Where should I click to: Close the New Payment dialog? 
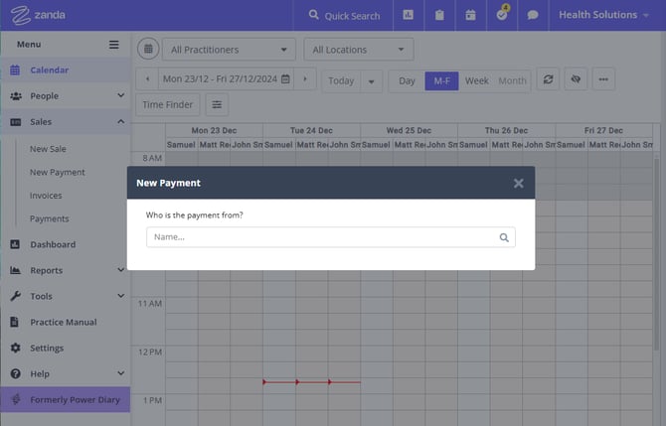click(518, 183)
